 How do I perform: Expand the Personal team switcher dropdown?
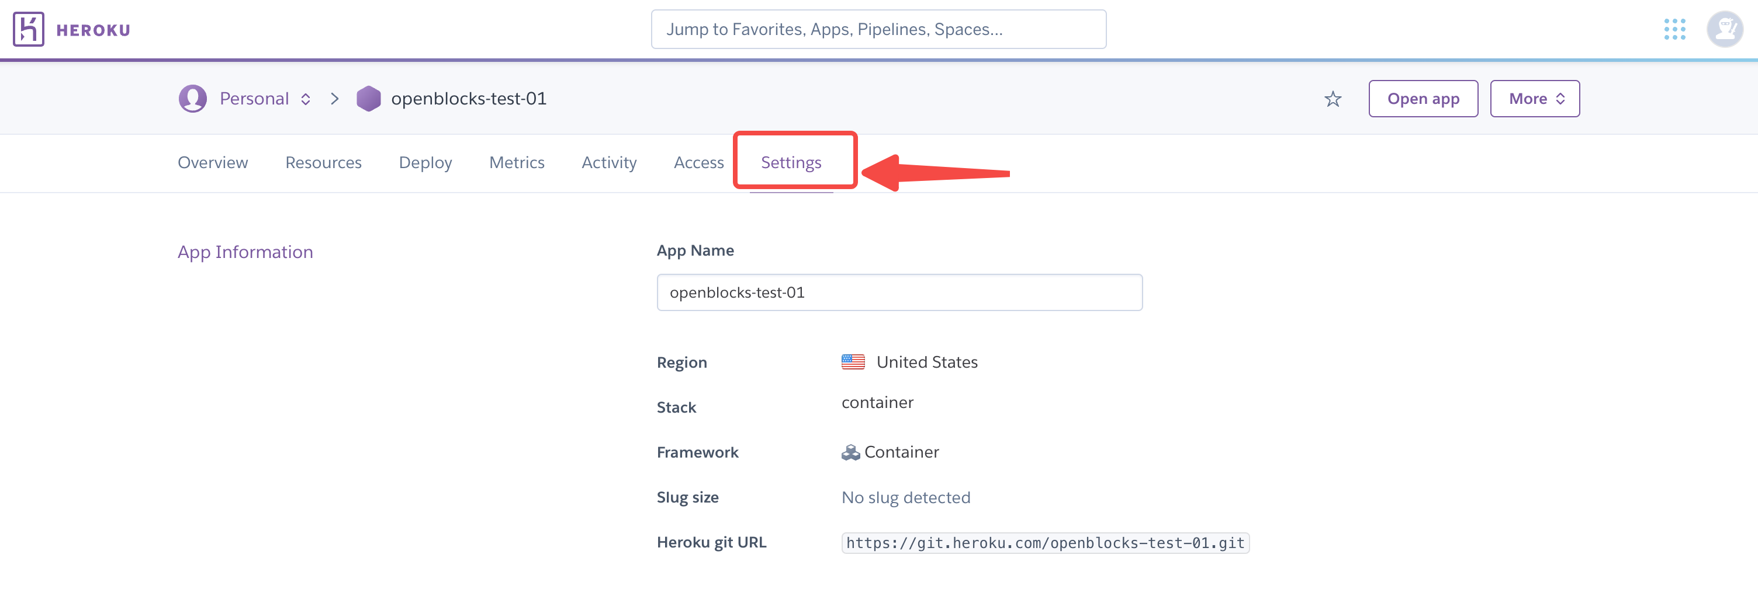pyautogui.click(x=306, y=99)
